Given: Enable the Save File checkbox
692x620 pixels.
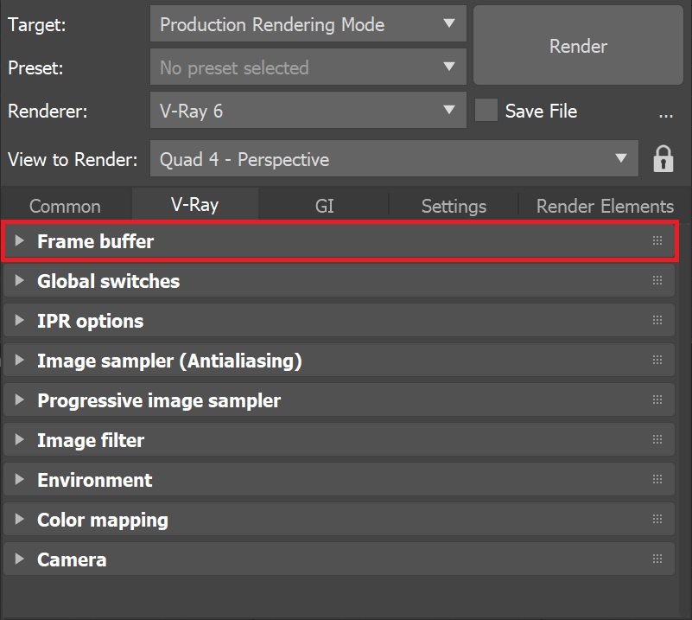Looking at the screenshot, I should 486,111.
